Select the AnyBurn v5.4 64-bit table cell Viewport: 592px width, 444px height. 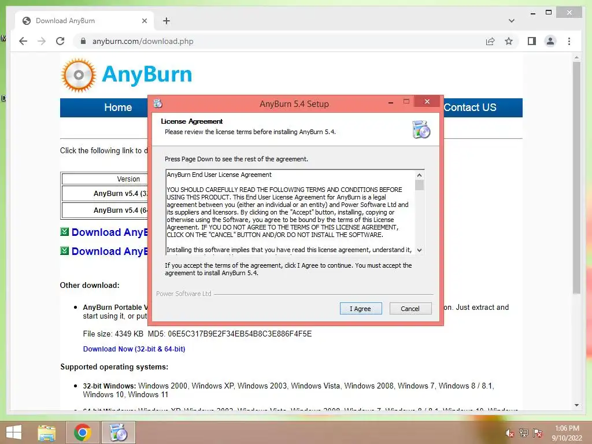click(x=105, y=210)
